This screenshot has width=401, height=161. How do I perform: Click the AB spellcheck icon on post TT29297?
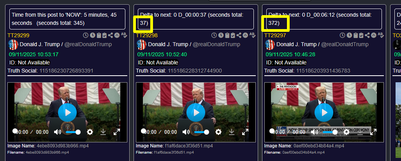380,35
